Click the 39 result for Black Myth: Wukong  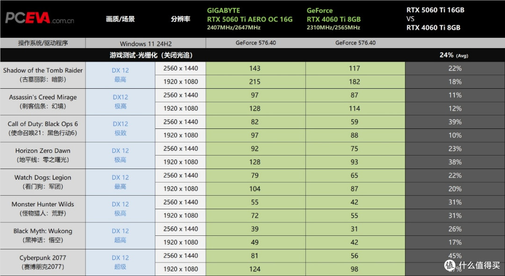[x=254, y=229]
